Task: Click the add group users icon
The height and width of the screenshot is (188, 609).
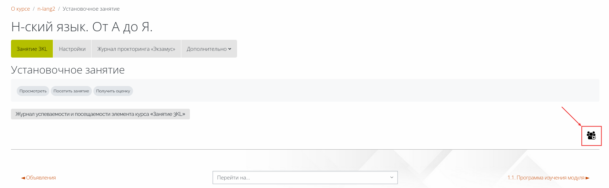Action: click(591, 135)
